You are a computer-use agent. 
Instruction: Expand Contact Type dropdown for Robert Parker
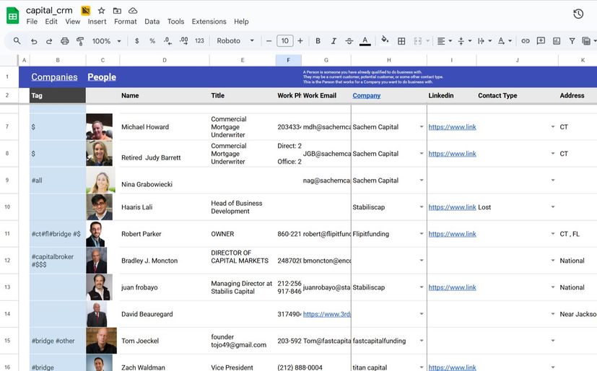pyautogui.click(x=553, y=234)
